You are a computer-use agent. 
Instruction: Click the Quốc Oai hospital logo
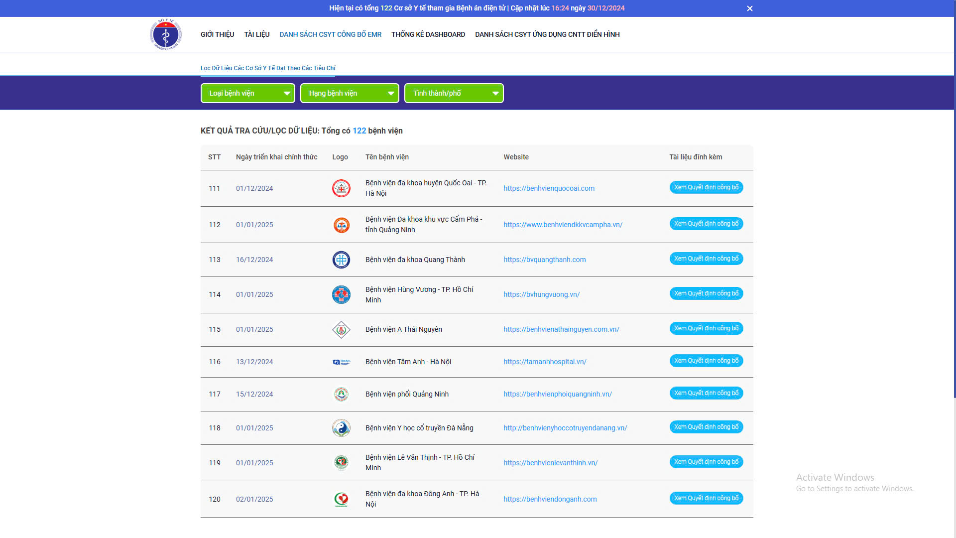point(341,188)
